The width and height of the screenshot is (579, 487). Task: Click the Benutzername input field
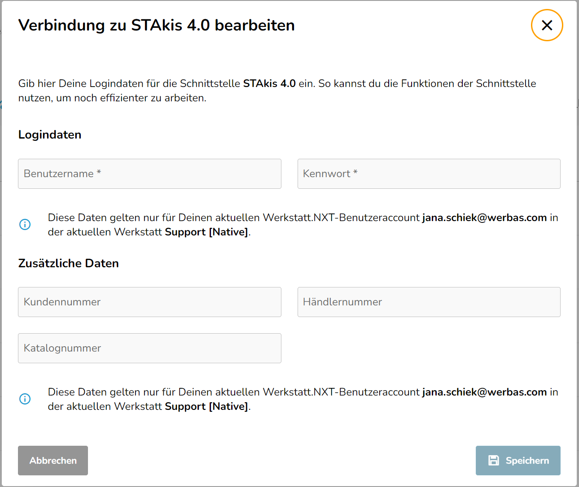[149, 174]
